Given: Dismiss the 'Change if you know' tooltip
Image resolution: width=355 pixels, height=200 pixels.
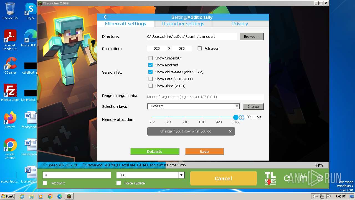Looking at the screenshot, I should tap(230, 131).
